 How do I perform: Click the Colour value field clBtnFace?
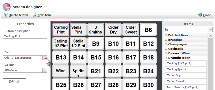(x=23, y=70)
